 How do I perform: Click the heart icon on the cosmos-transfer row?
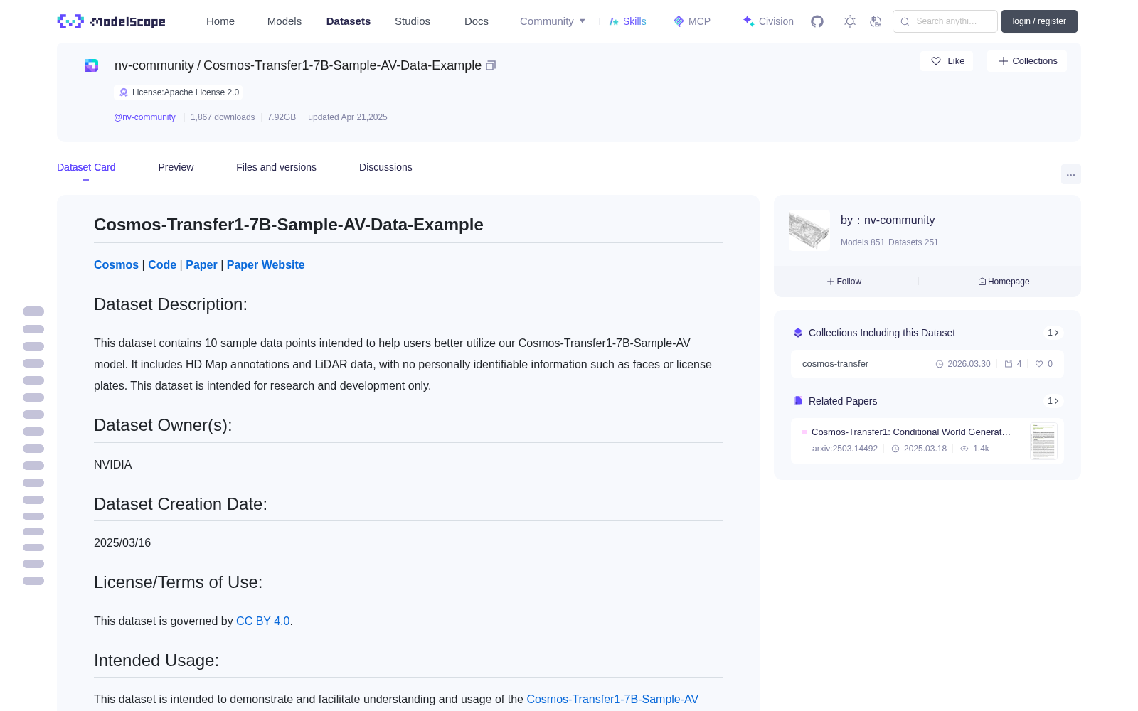(x=1039, y=364)
